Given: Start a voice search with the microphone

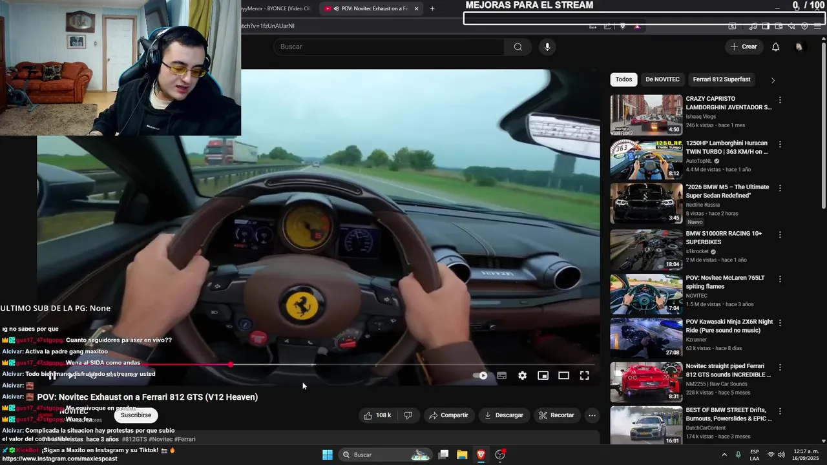Looking at the screenshot, I should [x=547, y=46].
